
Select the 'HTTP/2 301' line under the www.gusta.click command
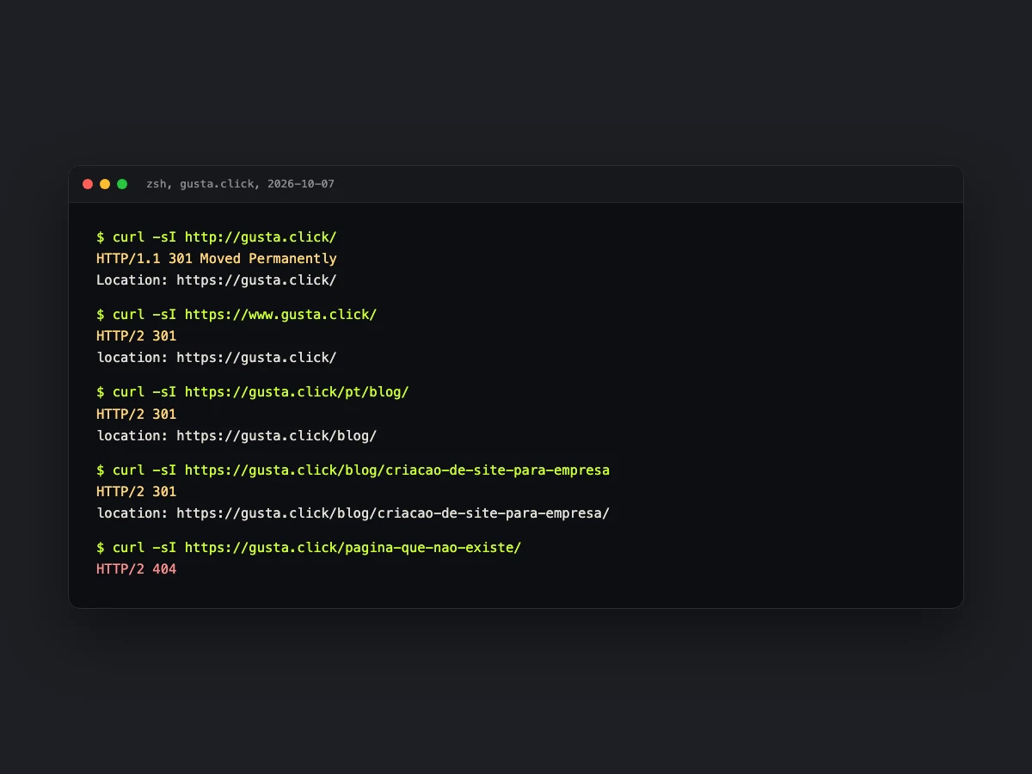point(136,335)
